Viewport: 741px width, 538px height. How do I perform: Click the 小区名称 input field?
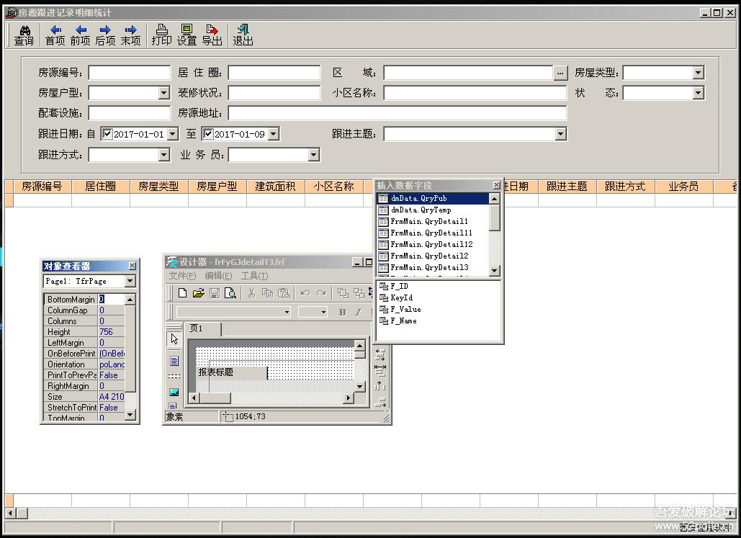pyautogui.click(x=475, y=93)
